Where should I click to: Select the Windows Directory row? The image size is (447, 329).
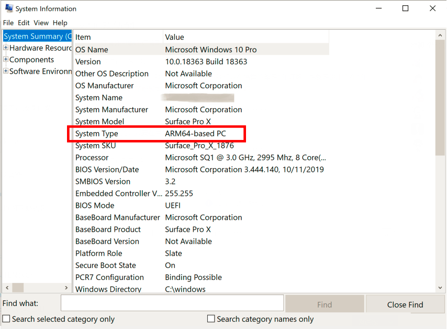click(x=202, y=289)
